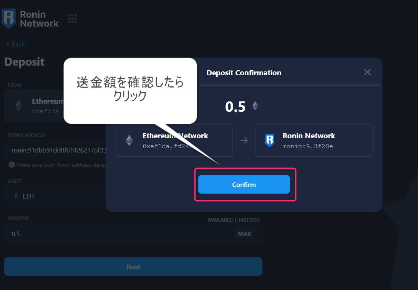Click the Ronin Network card in the dialog
Screen dimensions: 418x290
point(314,141)
